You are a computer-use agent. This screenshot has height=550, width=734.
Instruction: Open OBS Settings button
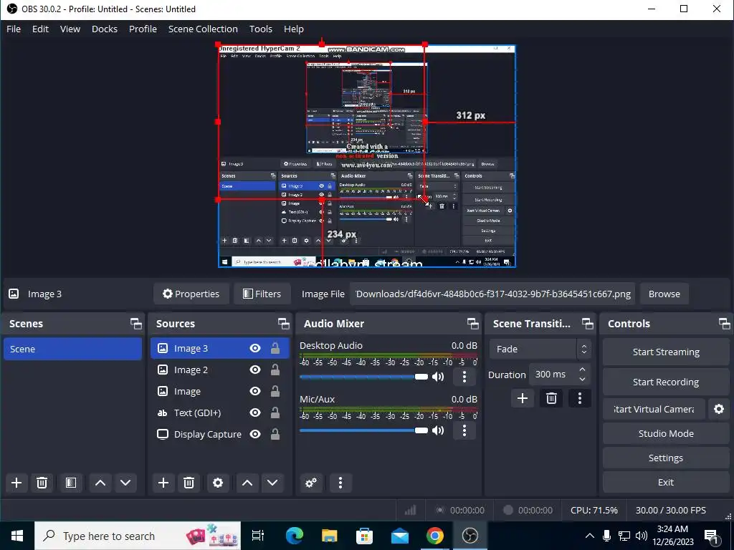(x=666, y=458)
